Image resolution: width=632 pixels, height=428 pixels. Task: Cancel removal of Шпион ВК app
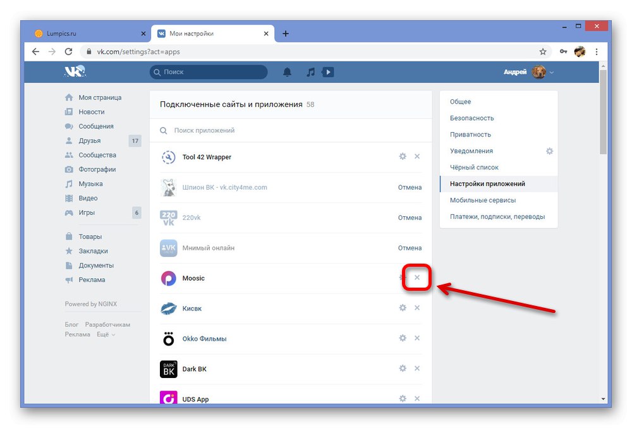(x=410, y=187)
